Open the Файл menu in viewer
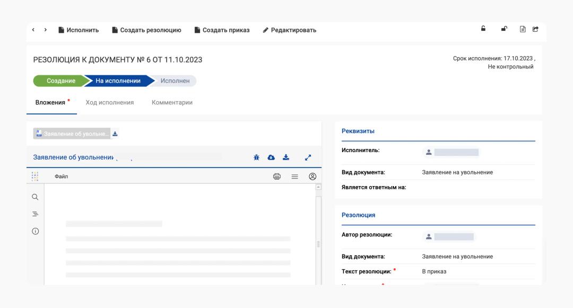The image size is (573, 308). tap(61, 177)
